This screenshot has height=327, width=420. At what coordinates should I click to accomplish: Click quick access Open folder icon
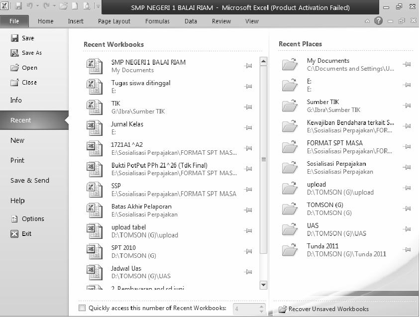[64, 6]
